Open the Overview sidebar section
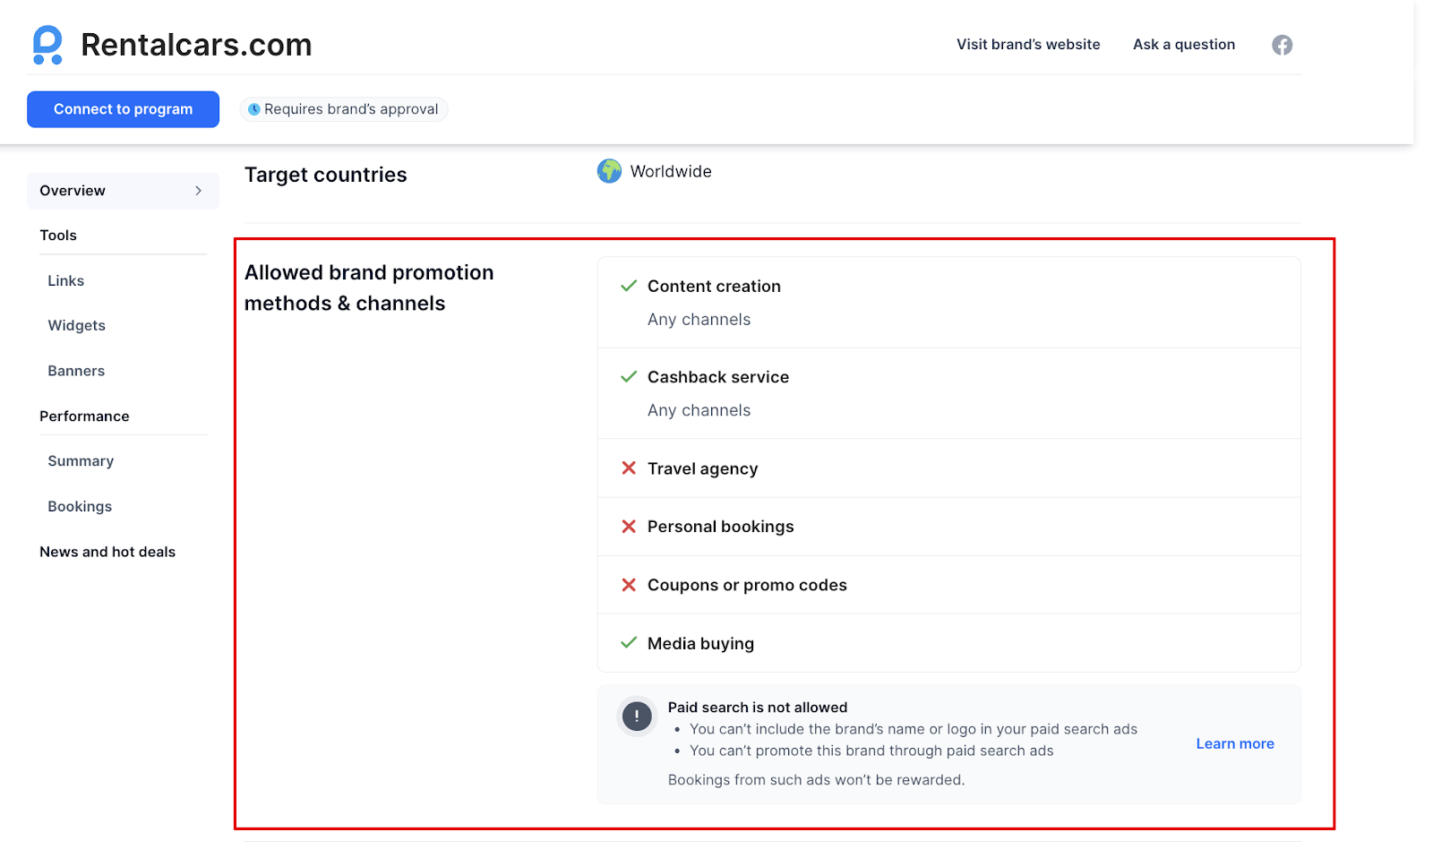This screenshot has height=858, width=1433. 123,191
